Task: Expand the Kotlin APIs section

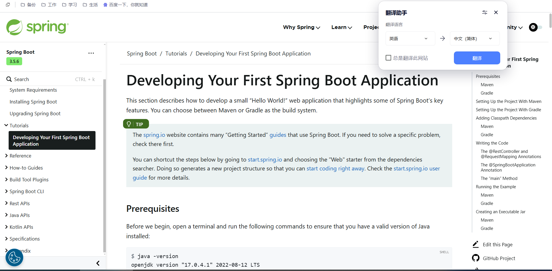Action: (x=6, y=227)
